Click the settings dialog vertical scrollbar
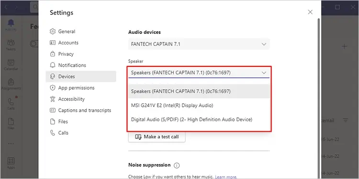Image resolution: width=359 pixels, height=179 pixels. click(x=318, y=96)
